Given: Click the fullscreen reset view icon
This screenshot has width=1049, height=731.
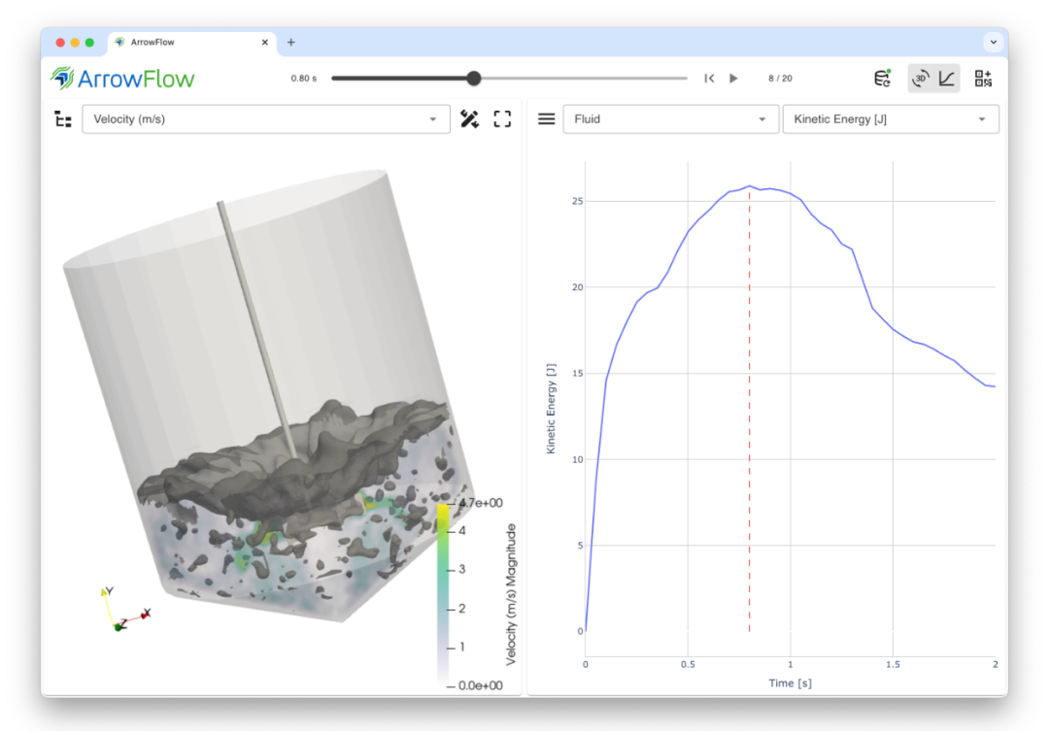Looking at the screenshot, I should click(502, 119).
